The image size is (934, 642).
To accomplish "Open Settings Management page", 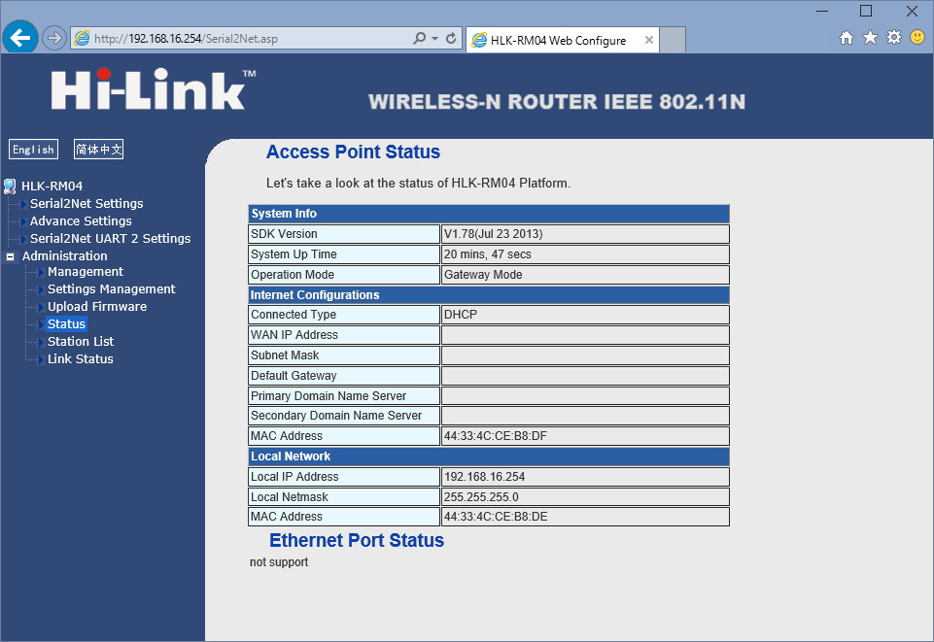I will point(112,289).
